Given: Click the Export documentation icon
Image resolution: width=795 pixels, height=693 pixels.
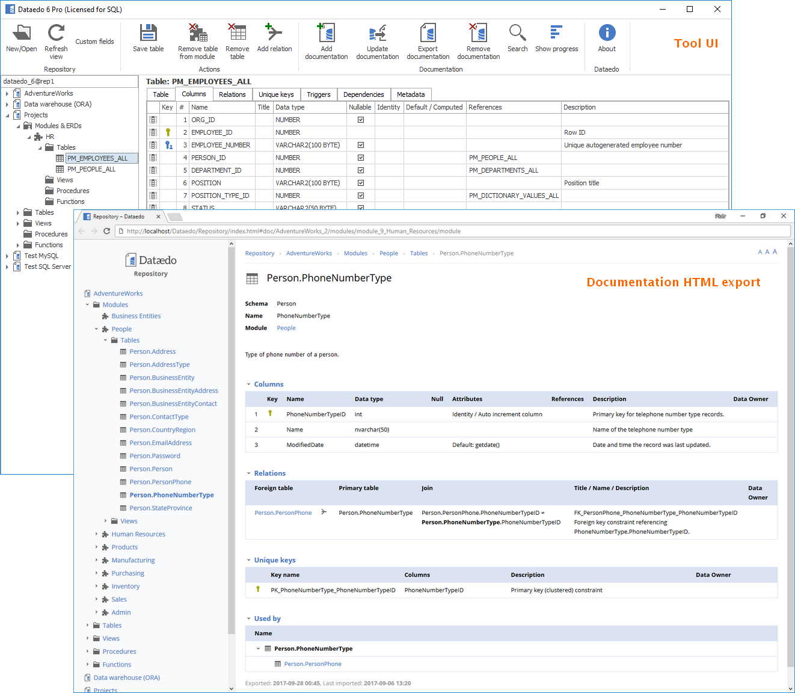Looking at the screenshot, I should (x=428, y=32).
